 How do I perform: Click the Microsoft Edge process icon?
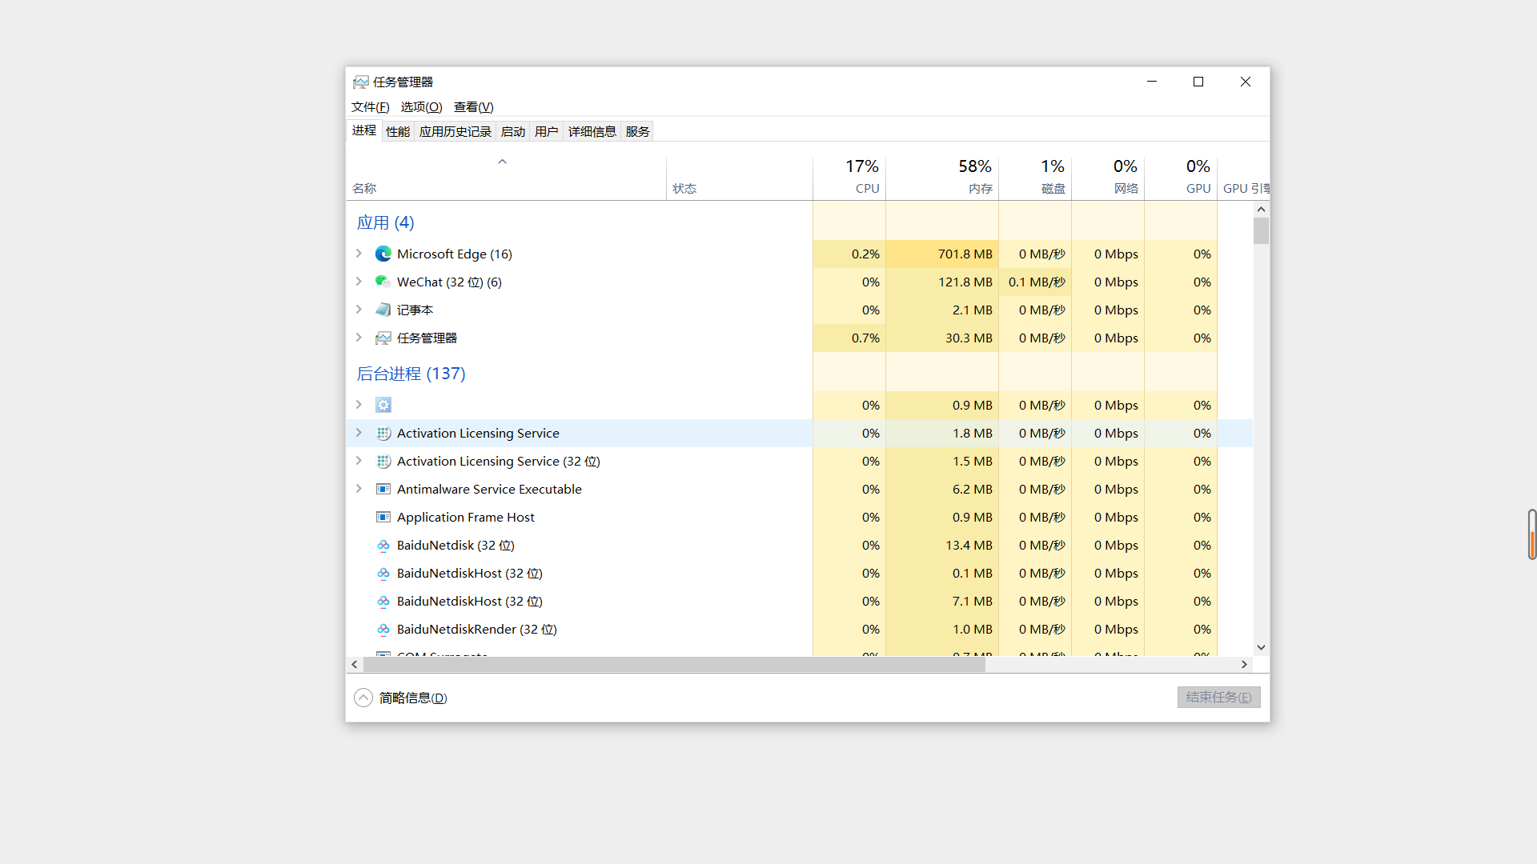pos(383,254)
